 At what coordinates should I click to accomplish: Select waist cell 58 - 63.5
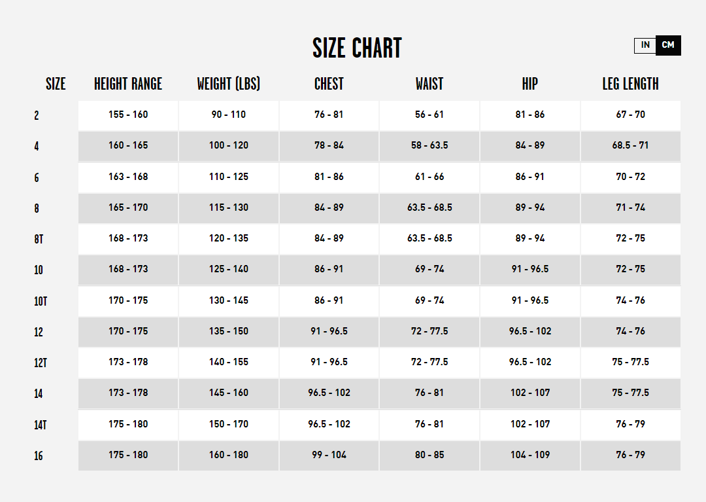point(429,146)
